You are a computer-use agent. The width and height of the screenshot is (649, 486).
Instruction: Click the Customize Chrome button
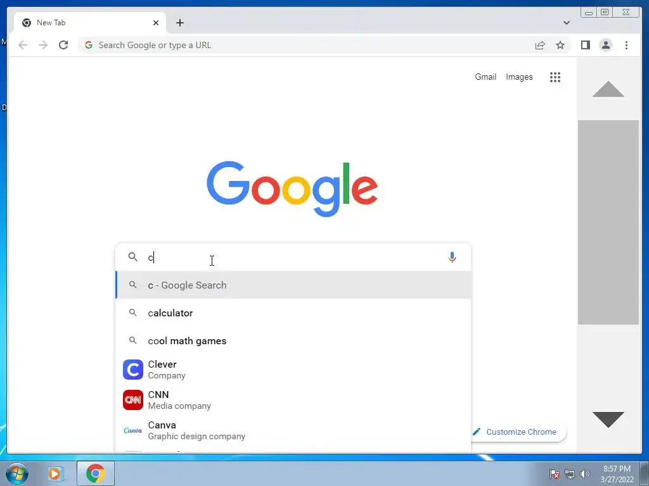click(519, 432)
